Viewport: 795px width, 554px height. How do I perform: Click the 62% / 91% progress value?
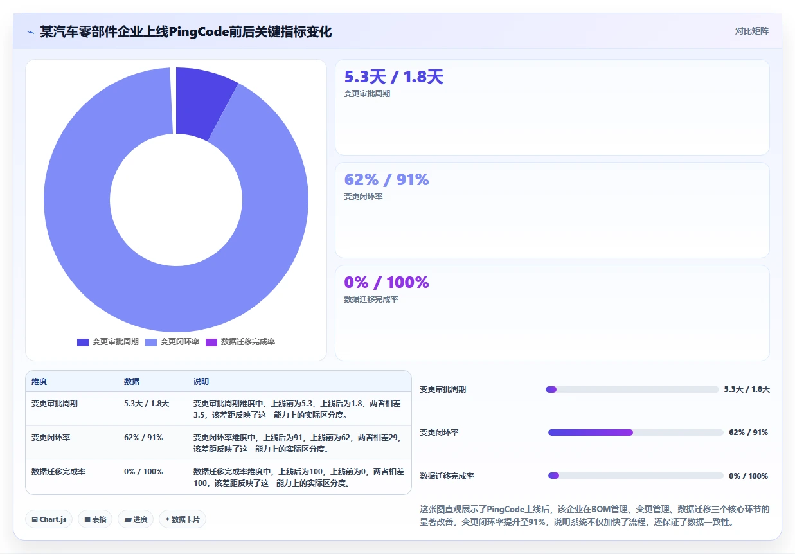748,433
